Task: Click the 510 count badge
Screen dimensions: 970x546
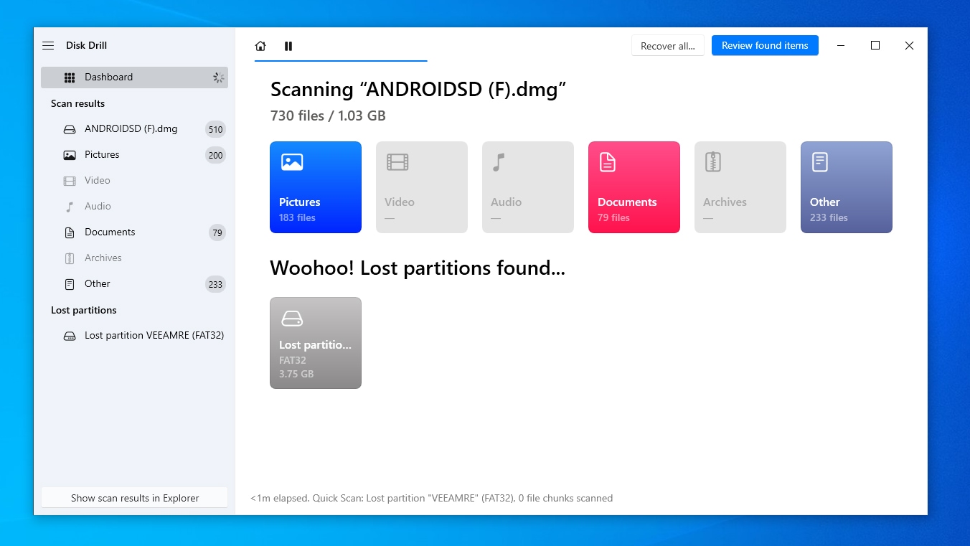Action: point(215,130)
